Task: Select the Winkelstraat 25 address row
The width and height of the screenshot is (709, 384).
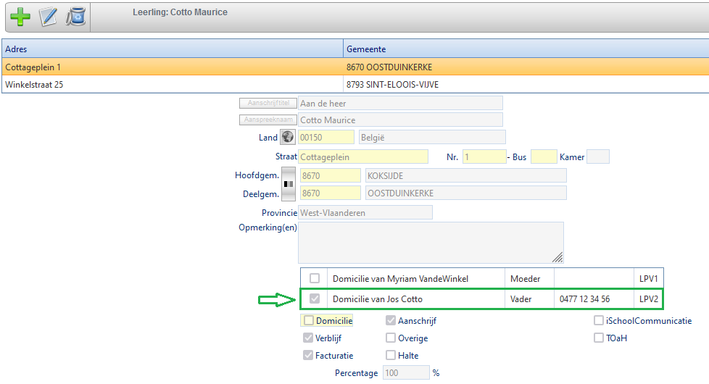Action: [173, 85]
